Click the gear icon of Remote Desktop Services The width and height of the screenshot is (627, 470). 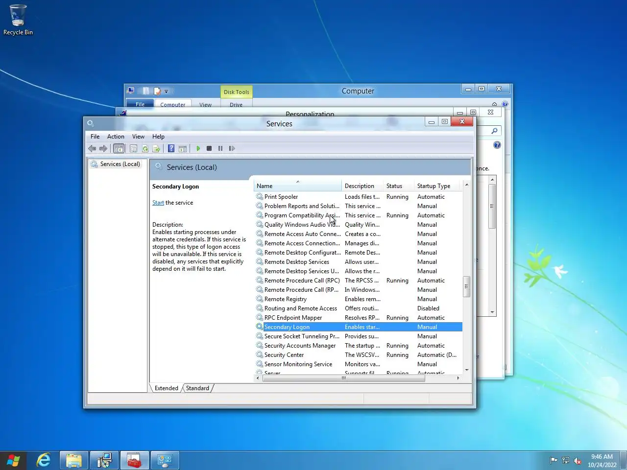point(260,262)
